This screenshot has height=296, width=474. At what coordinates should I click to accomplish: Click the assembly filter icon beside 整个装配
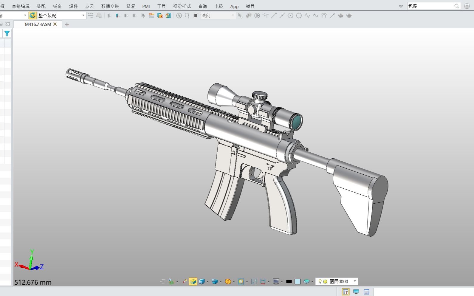pyautogui.click(x=33, y=16)
